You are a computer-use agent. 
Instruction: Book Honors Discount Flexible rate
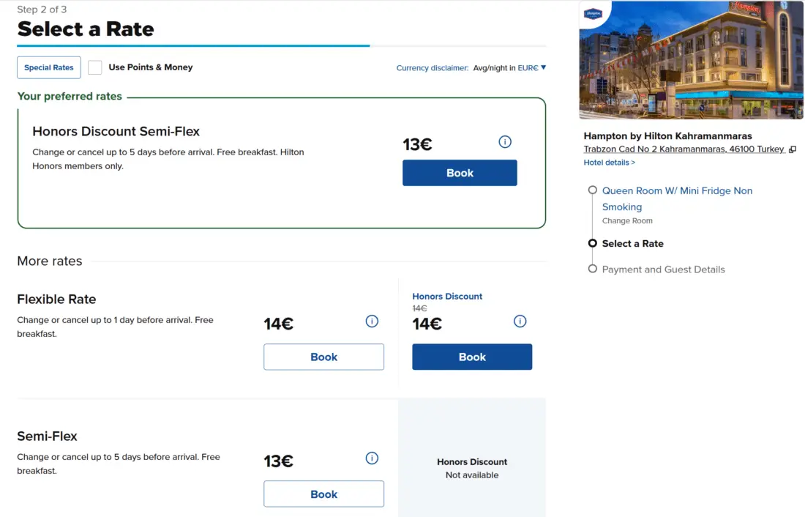[x=472, y=357]
